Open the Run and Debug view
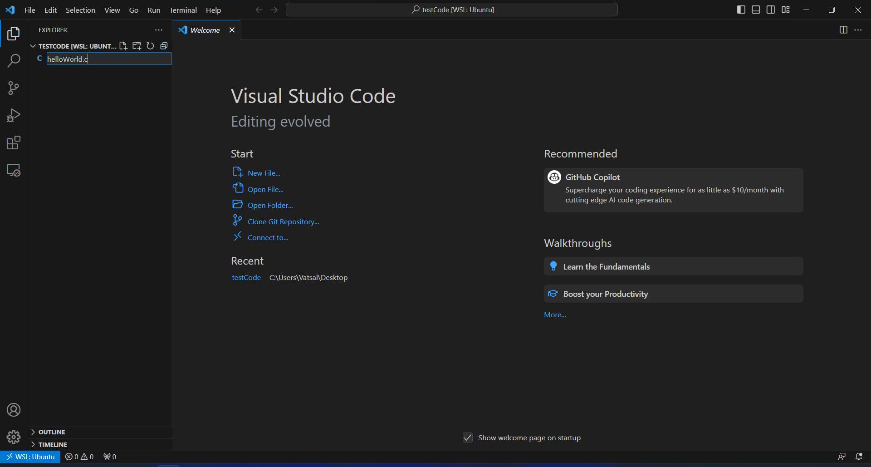The height and width of the screenshot is (467, 871). tap(14, 115)
